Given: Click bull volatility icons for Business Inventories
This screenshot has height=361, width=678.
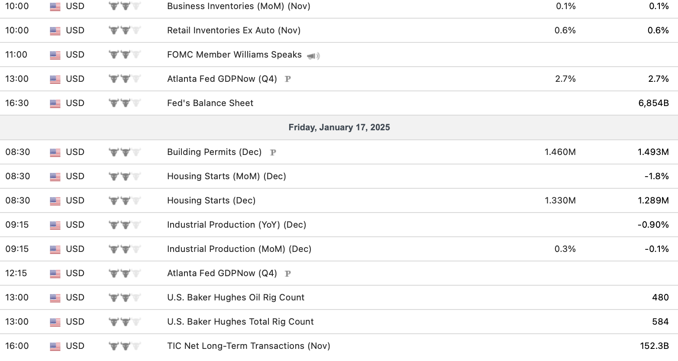Looking at the screenshot, I should [x=125, y=6].
